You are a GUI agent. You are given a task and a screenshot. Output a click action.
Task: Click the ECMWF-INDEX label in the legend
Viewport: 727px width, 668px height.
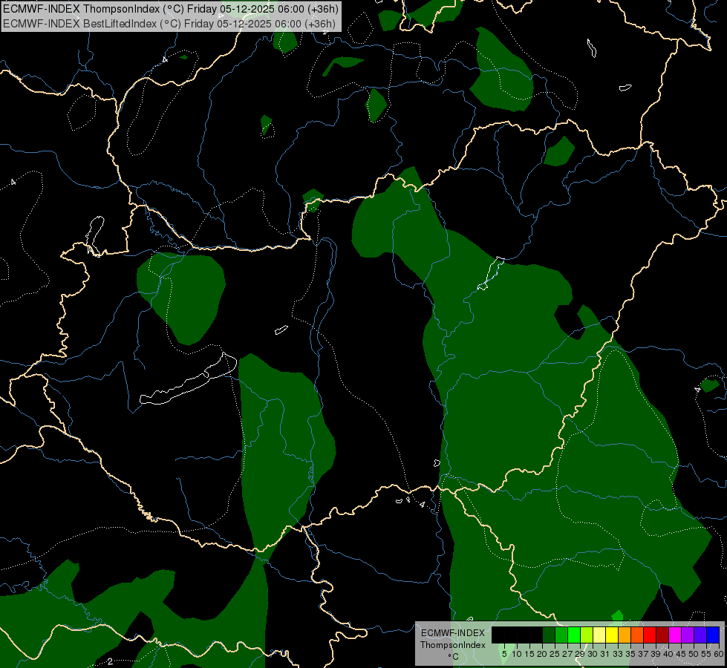(x=452, y=632)
